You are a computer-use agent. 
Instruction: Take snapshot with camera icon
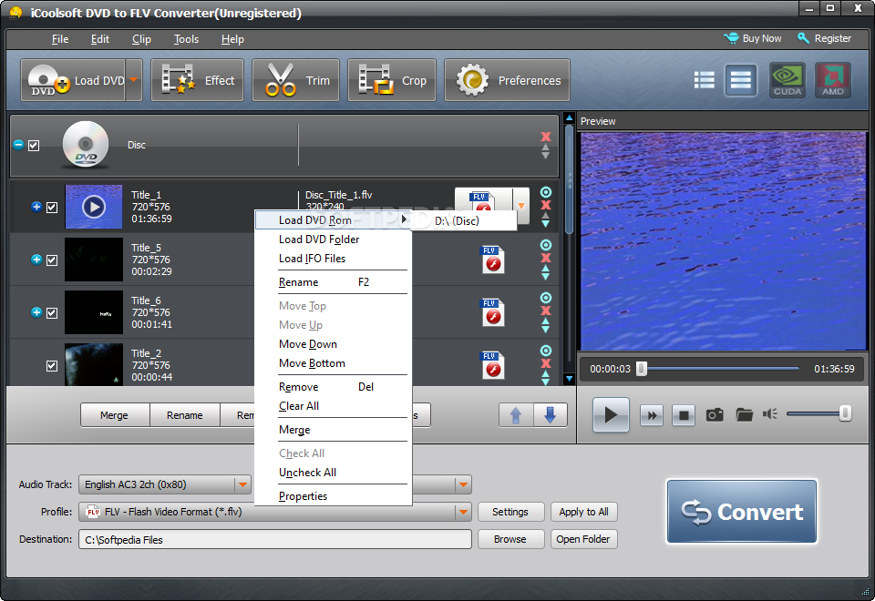point(715,414)
